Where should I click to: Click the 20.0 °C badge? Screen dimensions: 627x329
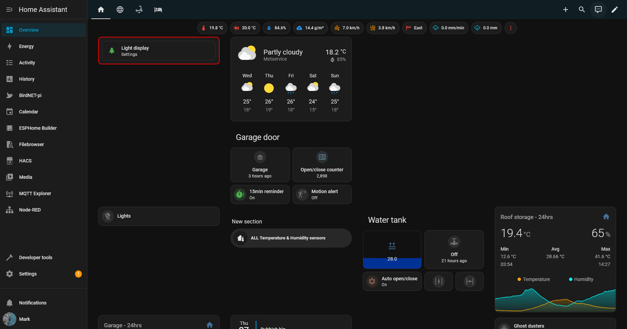[x=245, y=28]
